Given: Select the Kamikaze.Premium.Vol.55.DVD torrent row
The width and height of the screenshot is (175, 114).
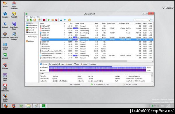Looking at the screenshot, I should pos(97,51).
